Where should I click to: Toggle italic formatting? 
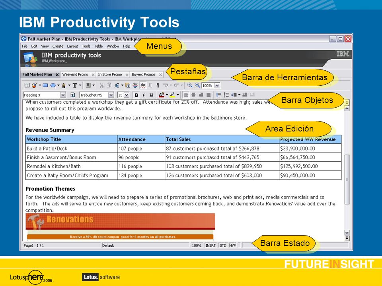click(x=144, y=95)
